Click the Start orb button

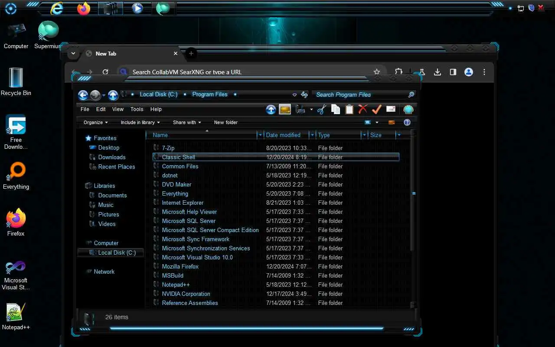(11, 8)
